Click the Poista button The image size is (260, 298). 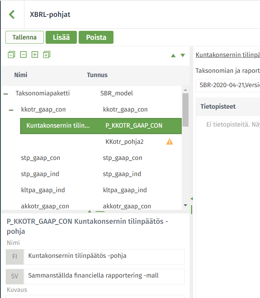click(96, 37)
